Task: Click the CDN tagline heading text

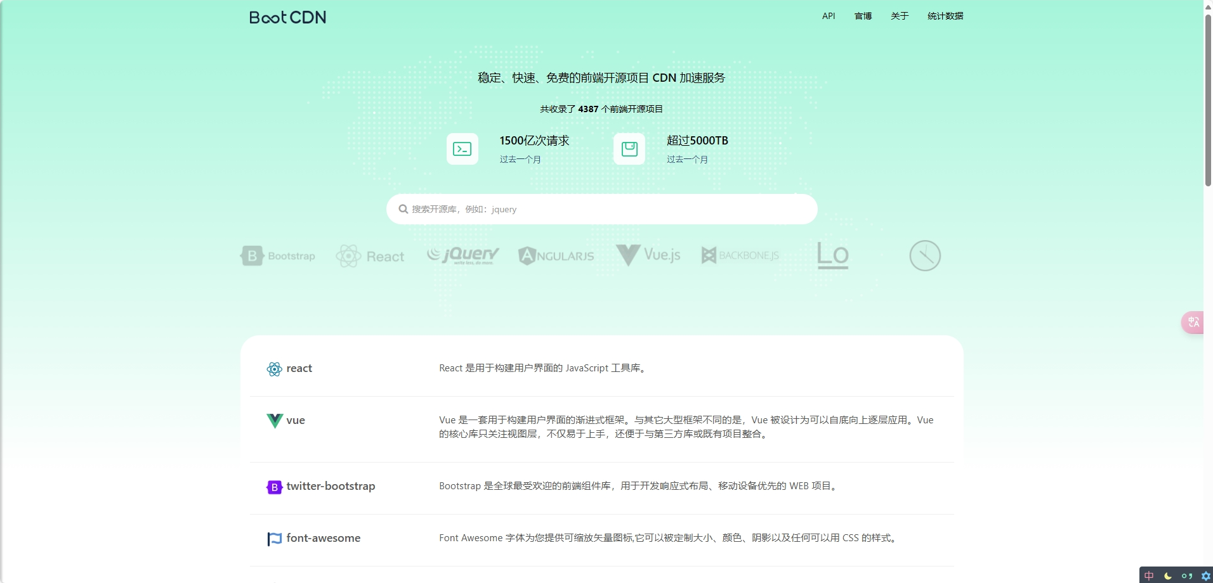Action: (x=601, y=78)
